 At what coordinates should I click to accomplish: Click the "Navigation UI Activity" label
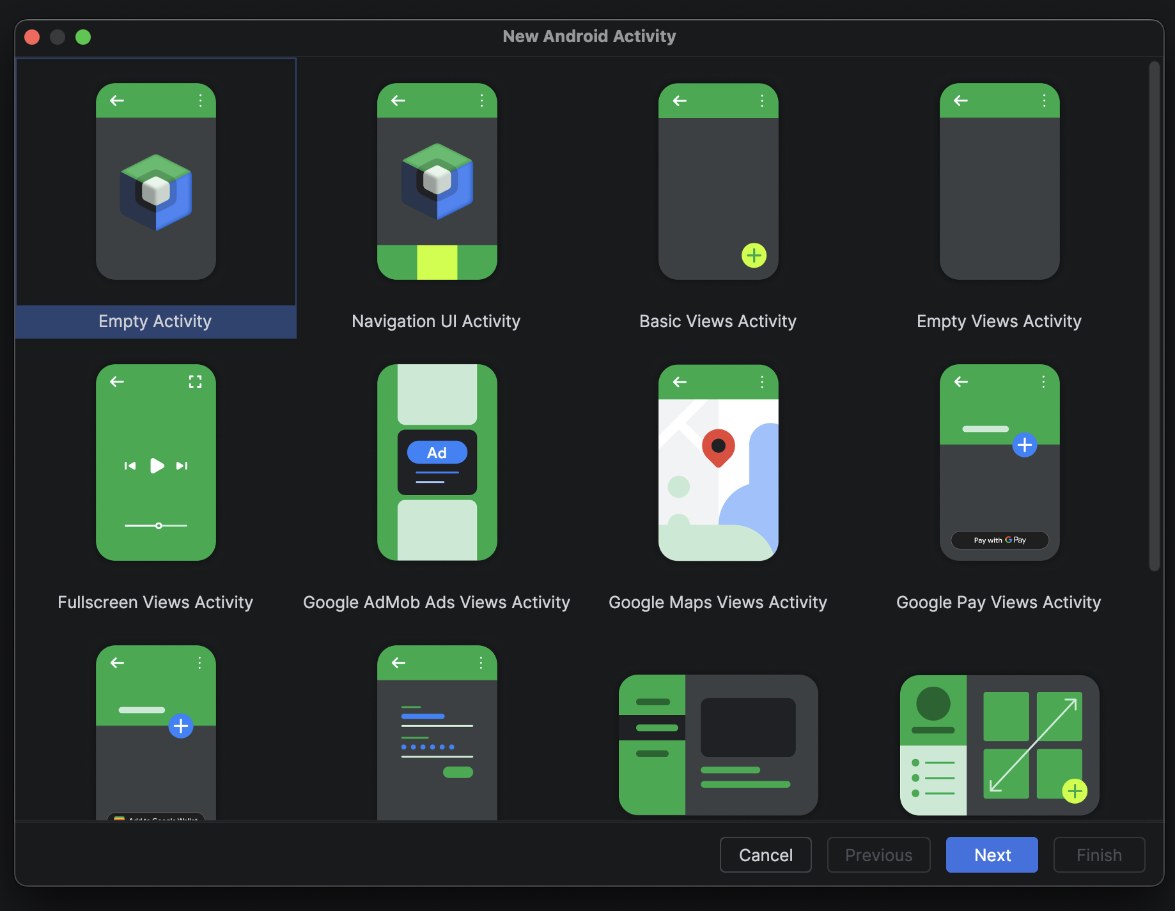(x=436, y=321)
